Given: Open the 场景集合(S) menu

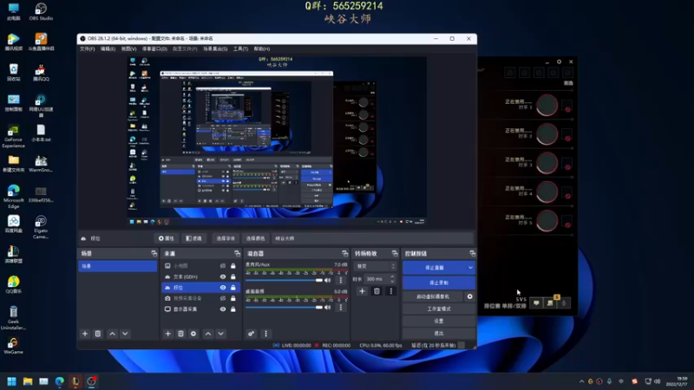Looking at the screenshot, I should pos(215,49).
